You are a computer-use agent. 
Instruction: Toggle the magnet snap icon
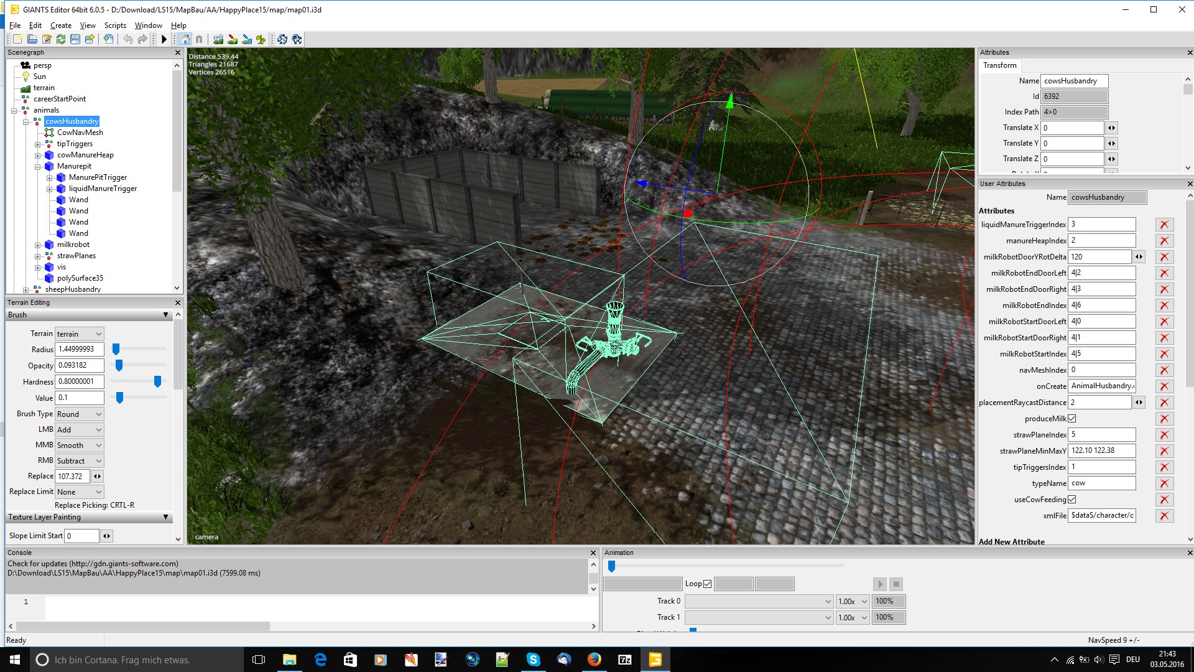[x=199, y=39]
